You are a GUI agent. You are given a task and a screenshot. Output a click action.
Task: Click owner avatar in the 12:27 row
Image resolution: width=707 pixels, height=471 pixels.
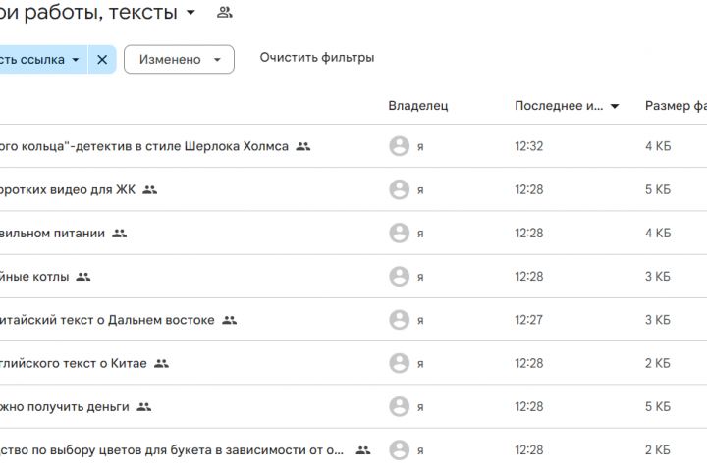pos(399,320)
